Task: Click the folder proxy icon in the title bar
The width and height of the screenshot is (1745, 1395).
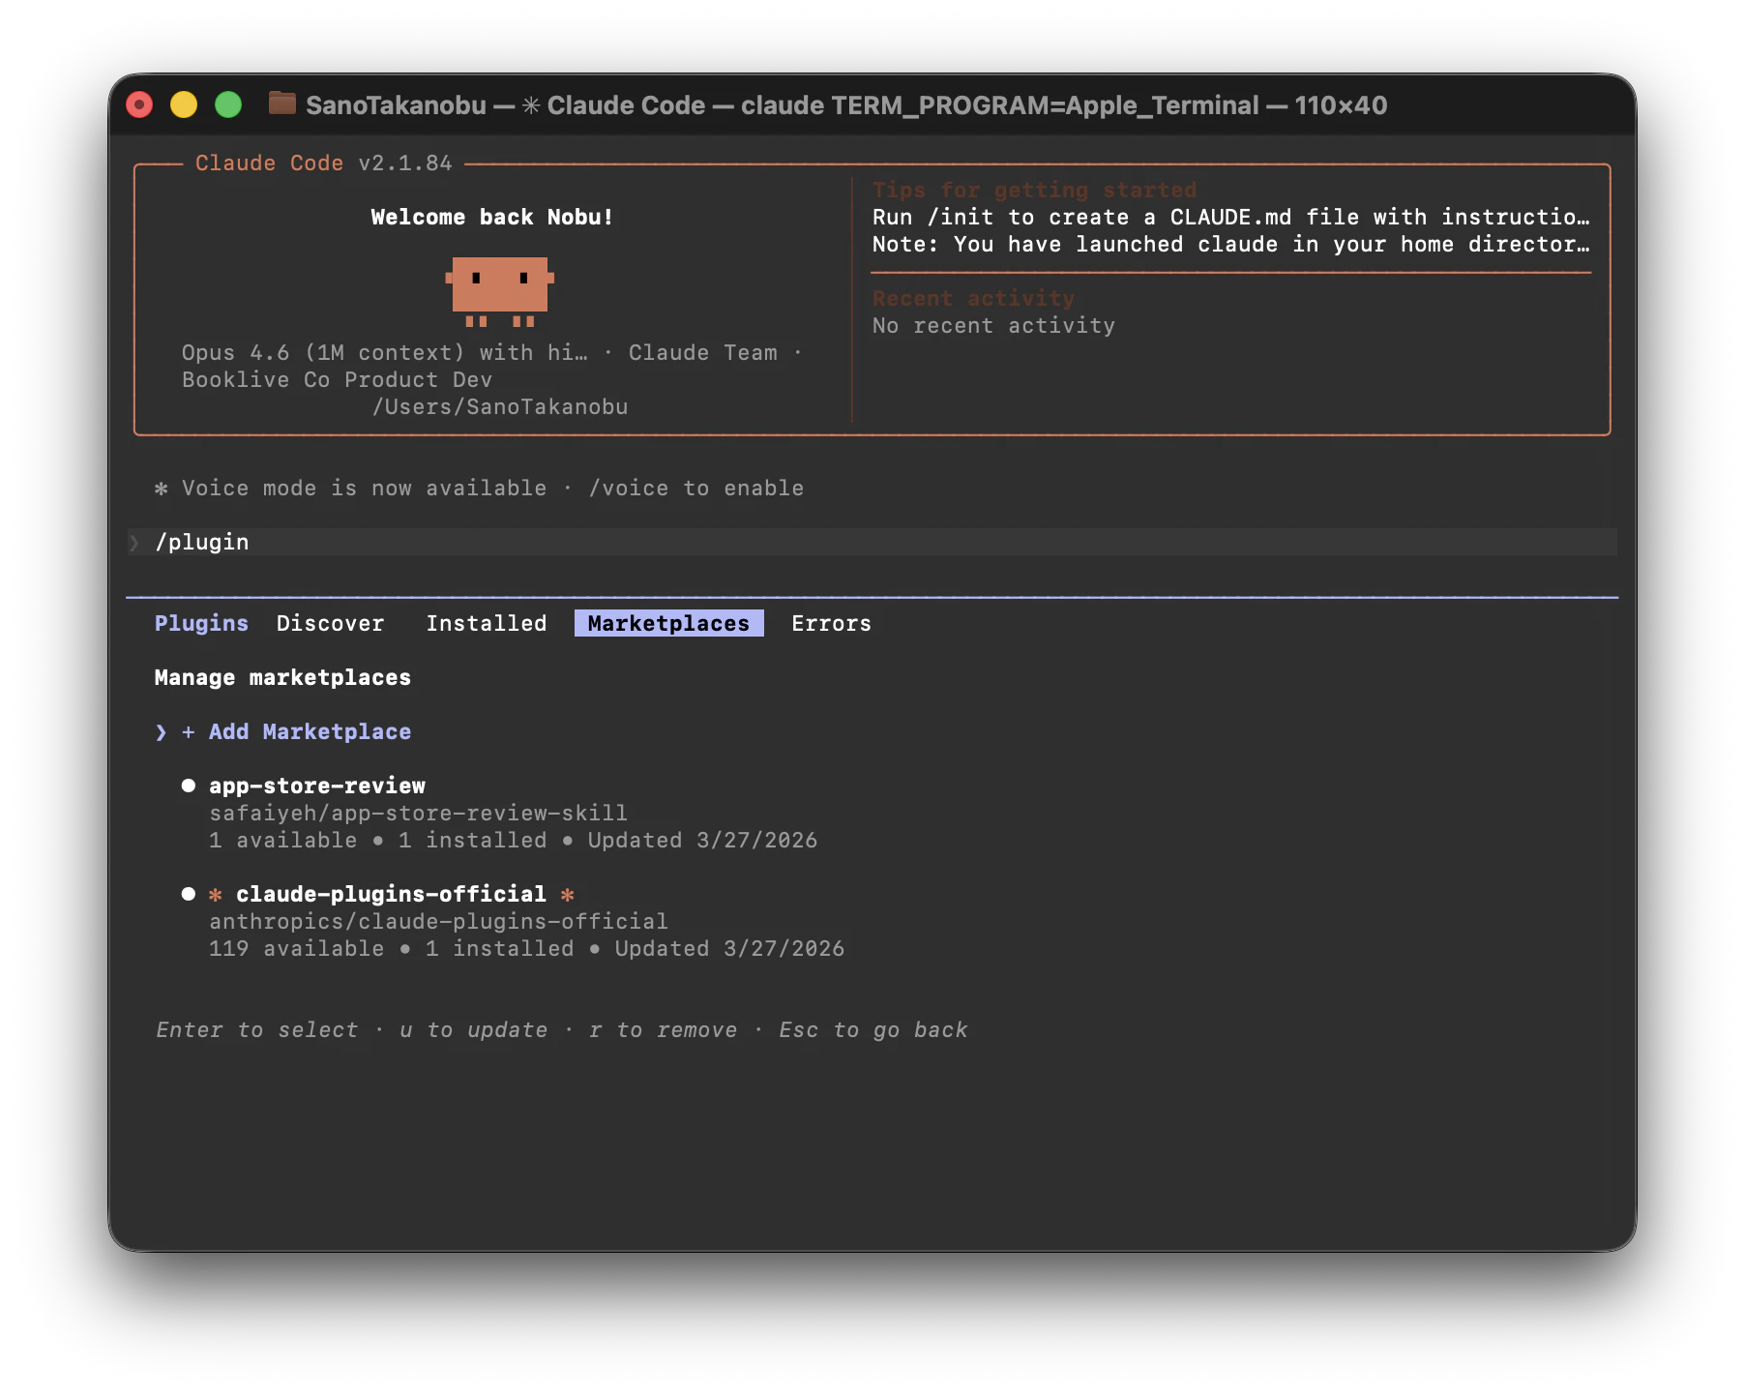Action: point(281,104)
